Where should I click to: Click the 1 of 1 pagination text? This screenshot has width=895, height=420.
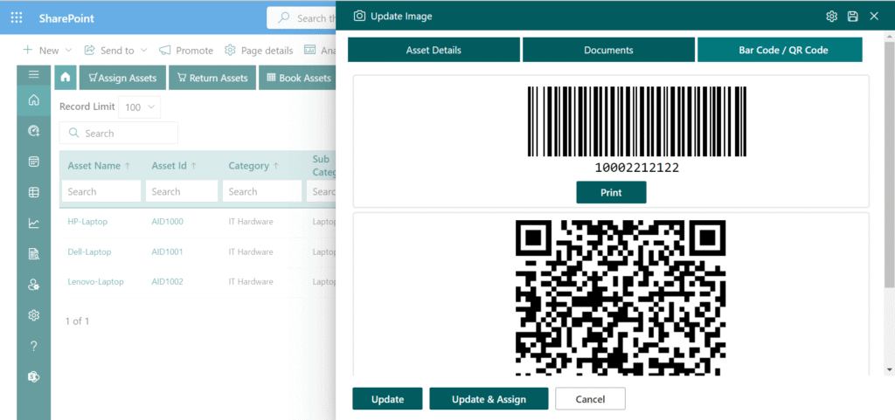(77, 320)
